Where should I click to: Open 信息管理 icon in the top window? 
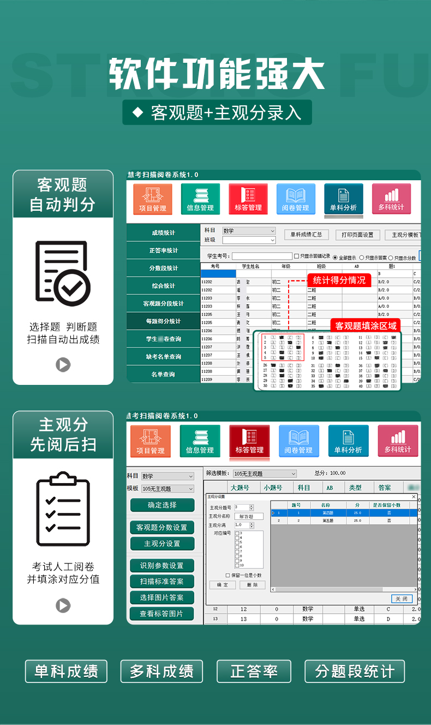[200, 199]
